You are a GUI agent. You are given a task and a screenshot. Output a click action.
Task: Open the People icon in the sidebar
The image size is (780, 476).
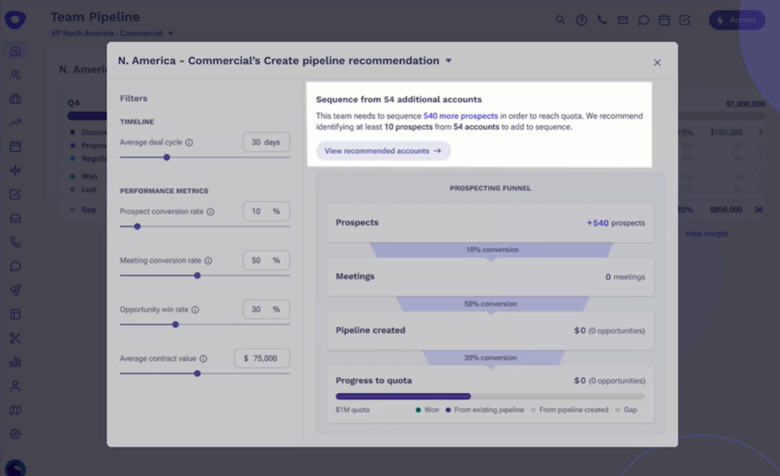[15, 75]
